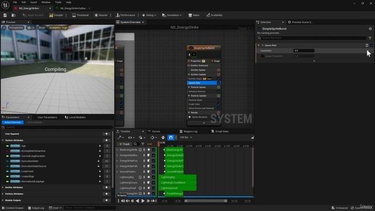Open the timeline view options eye menu
Viewport: 375px width, 211px height.
click(131, 138)
